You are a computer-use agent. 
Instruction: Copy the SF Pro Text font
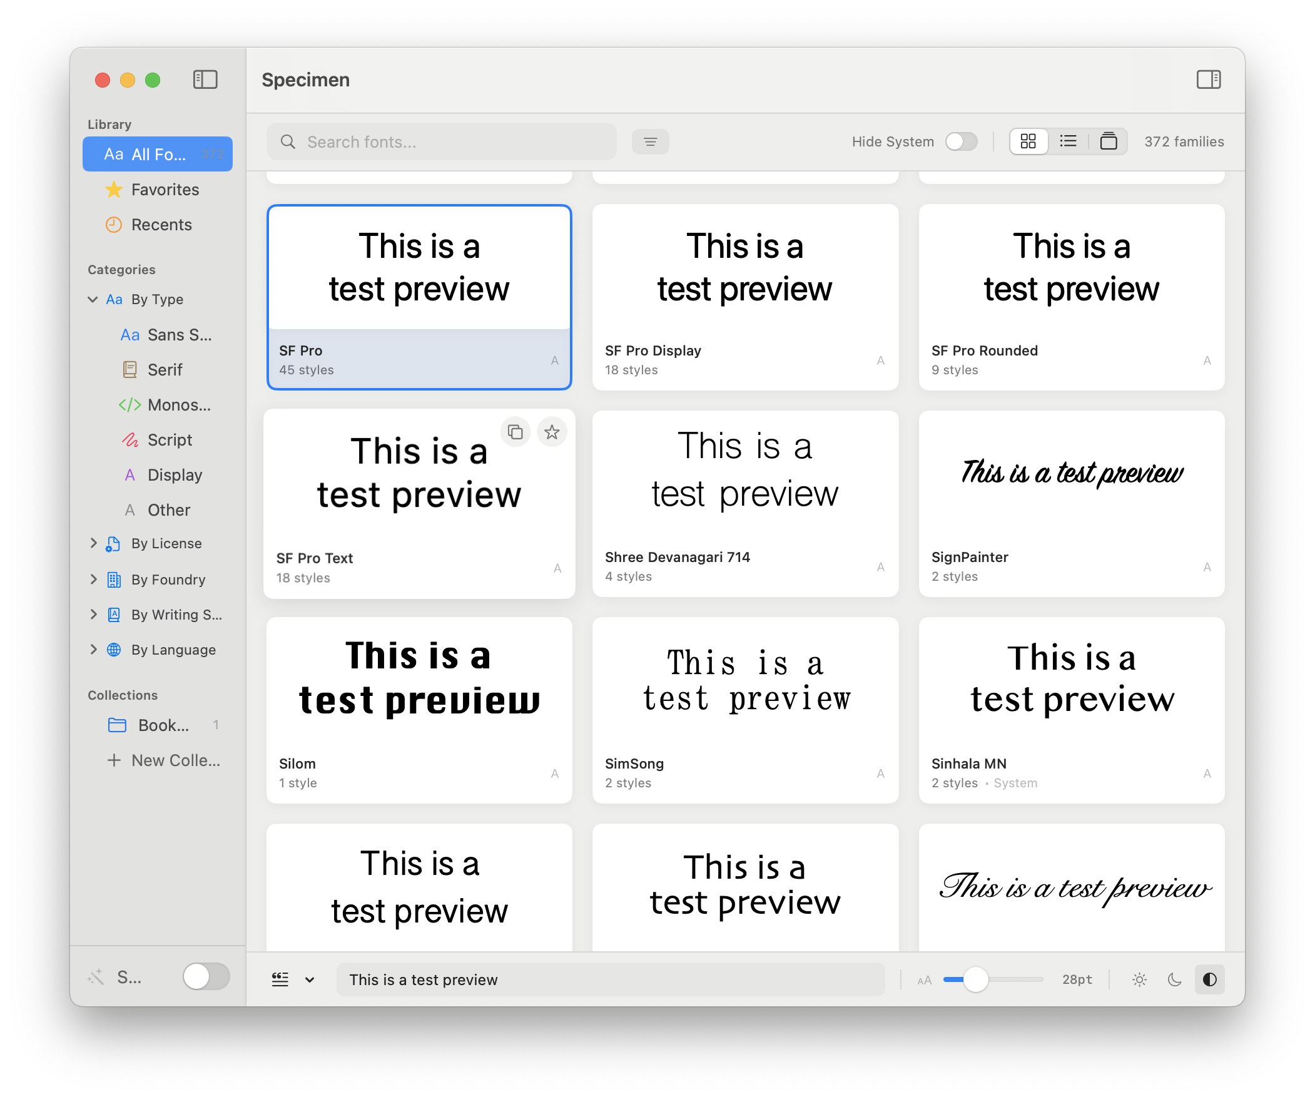[515, 432]
